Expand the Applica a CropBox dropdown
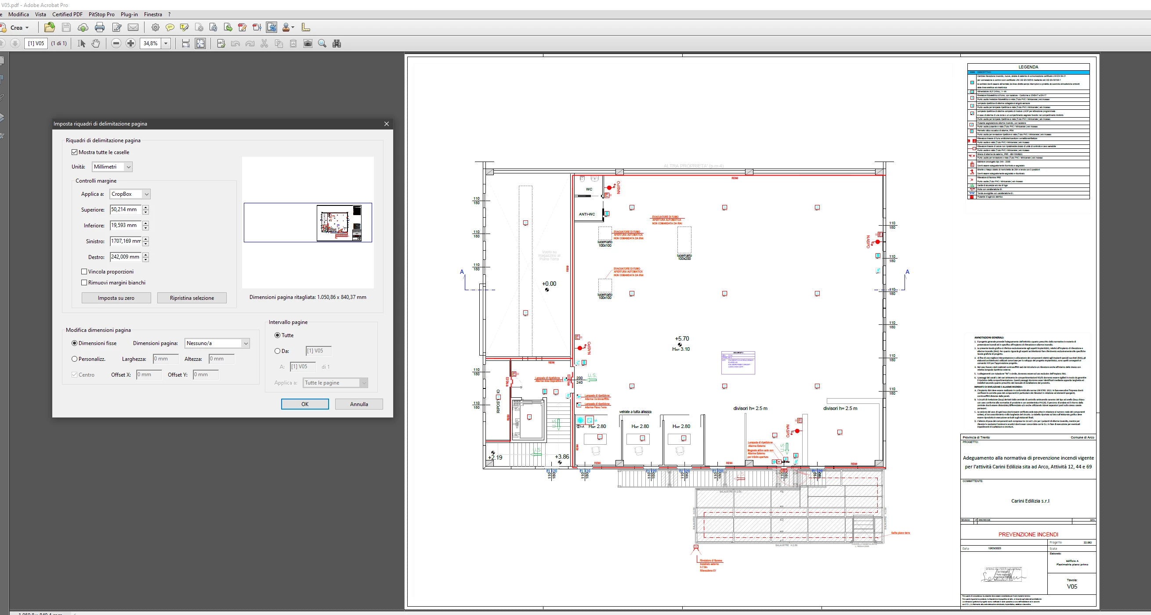 pos(130,194)
